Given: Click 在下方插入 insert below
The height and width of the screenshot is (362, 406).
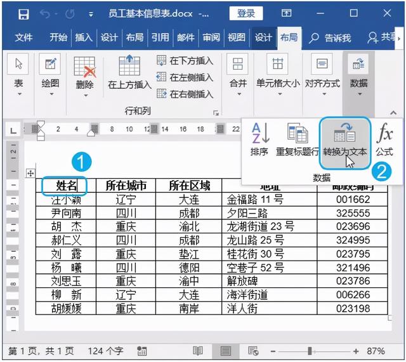Looking at the screenshot, I should coord(185,61).
